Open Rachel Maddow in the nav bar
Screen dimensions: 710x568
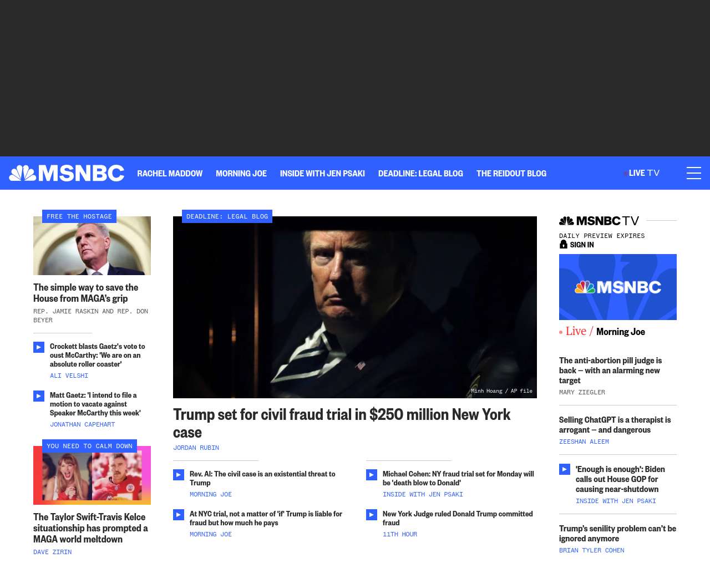(170, 174)
